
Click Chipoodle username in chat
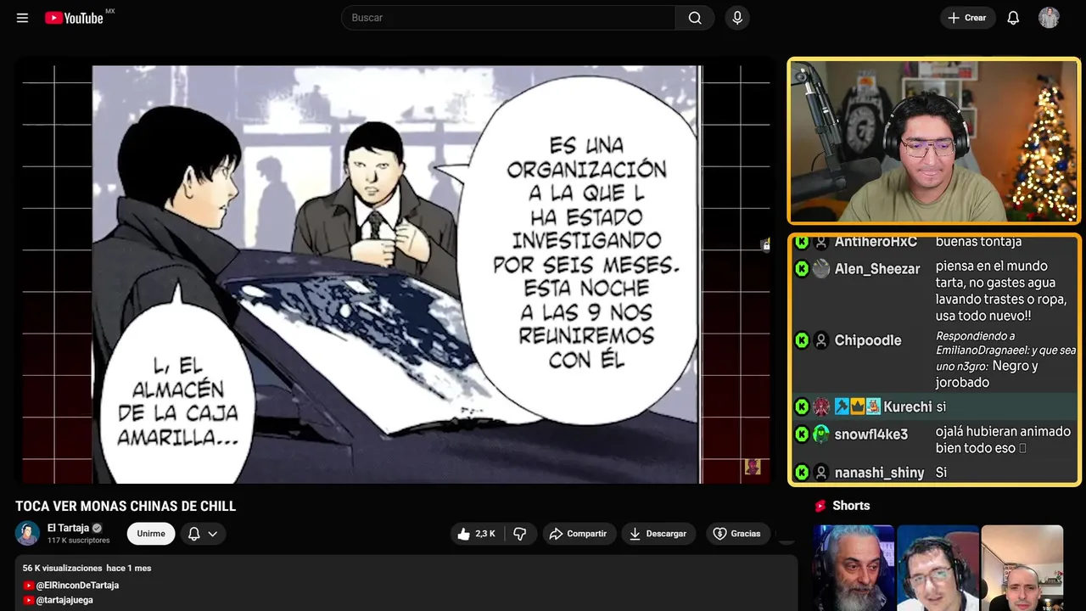click(x=868, y=340)
